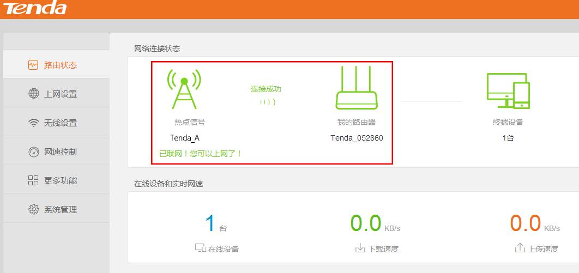Click the 我的路由器 label

tap(357, 122)
